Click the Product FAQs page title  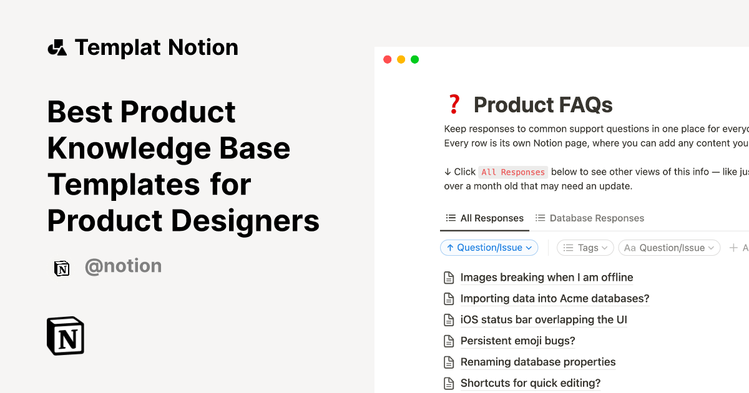(x=543, y=105)
